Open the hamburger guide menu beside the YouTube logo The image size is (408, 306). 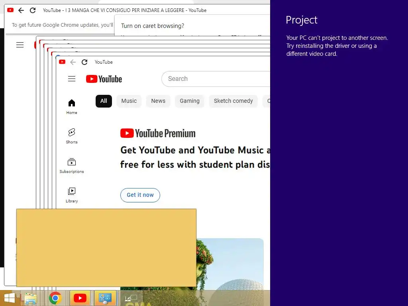pyautogui.click(x=72, y=79)
